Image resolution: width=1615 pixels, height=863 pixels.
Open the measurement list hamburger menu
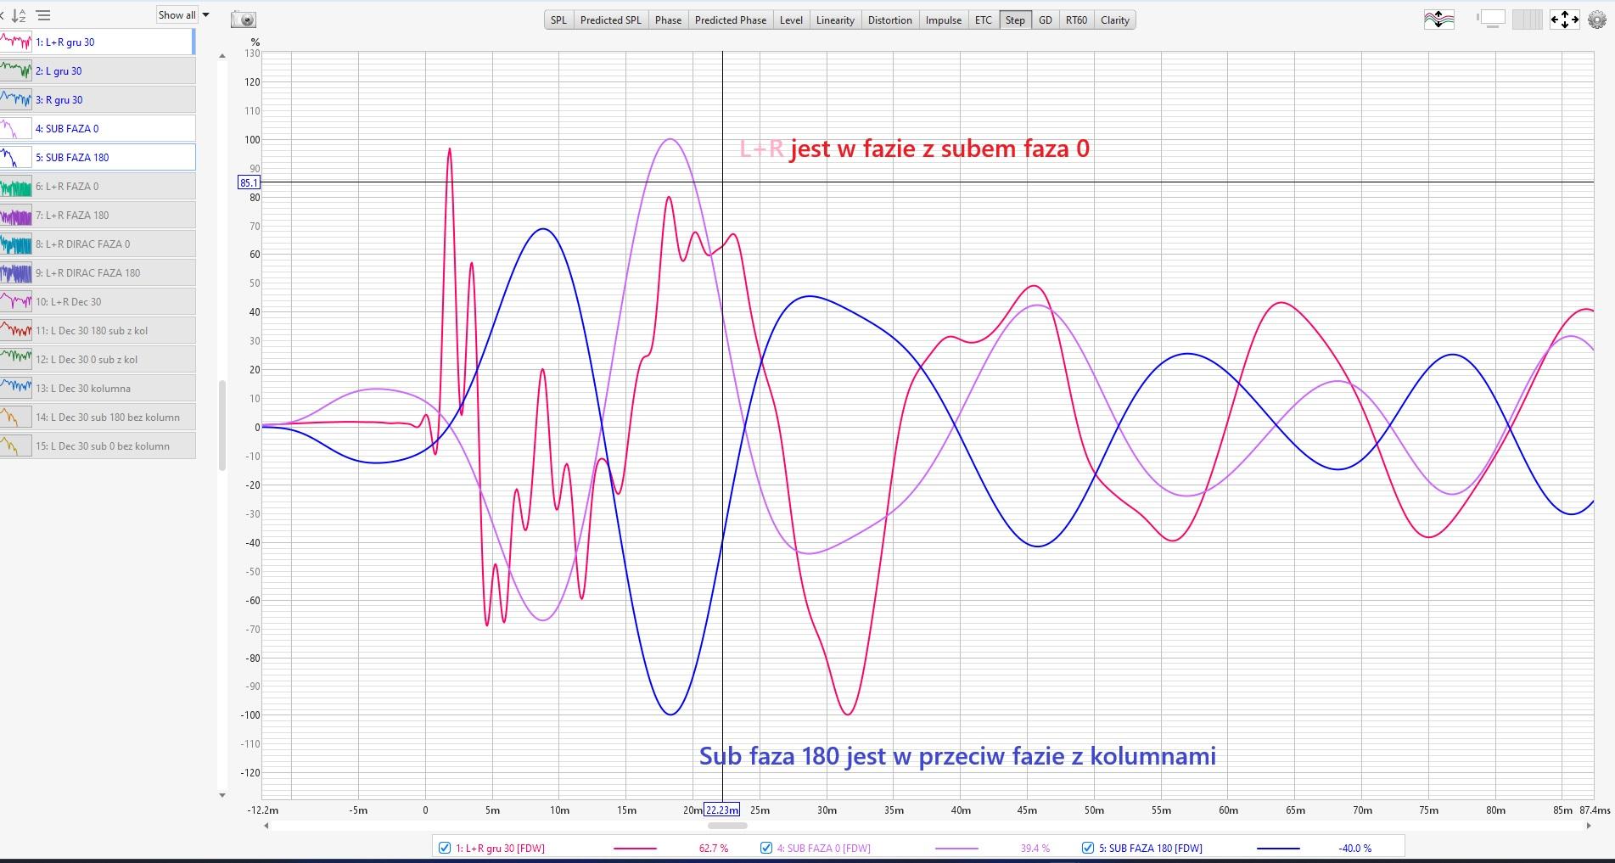[x=44, y=15]
